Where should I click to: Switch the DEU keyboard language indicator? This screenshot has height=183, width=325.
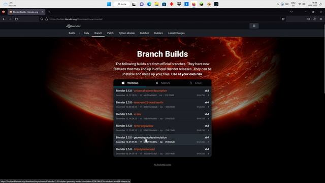coord(294,4)
